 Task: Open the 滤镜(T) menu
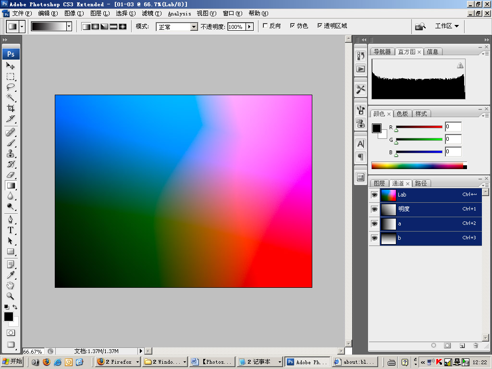(x=151, y=13)
